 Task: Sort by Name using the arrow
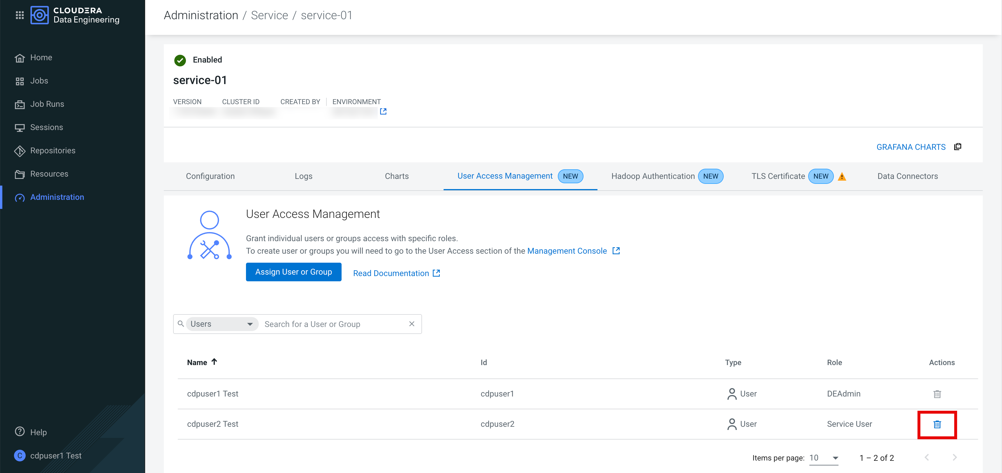click(214, 362)
